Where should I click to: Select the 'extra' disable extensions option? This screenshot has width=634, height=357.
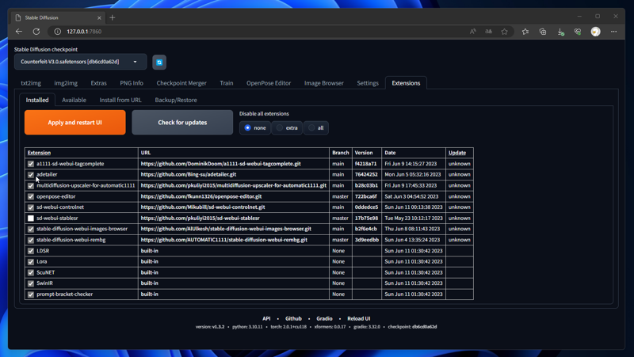(287, 128)
